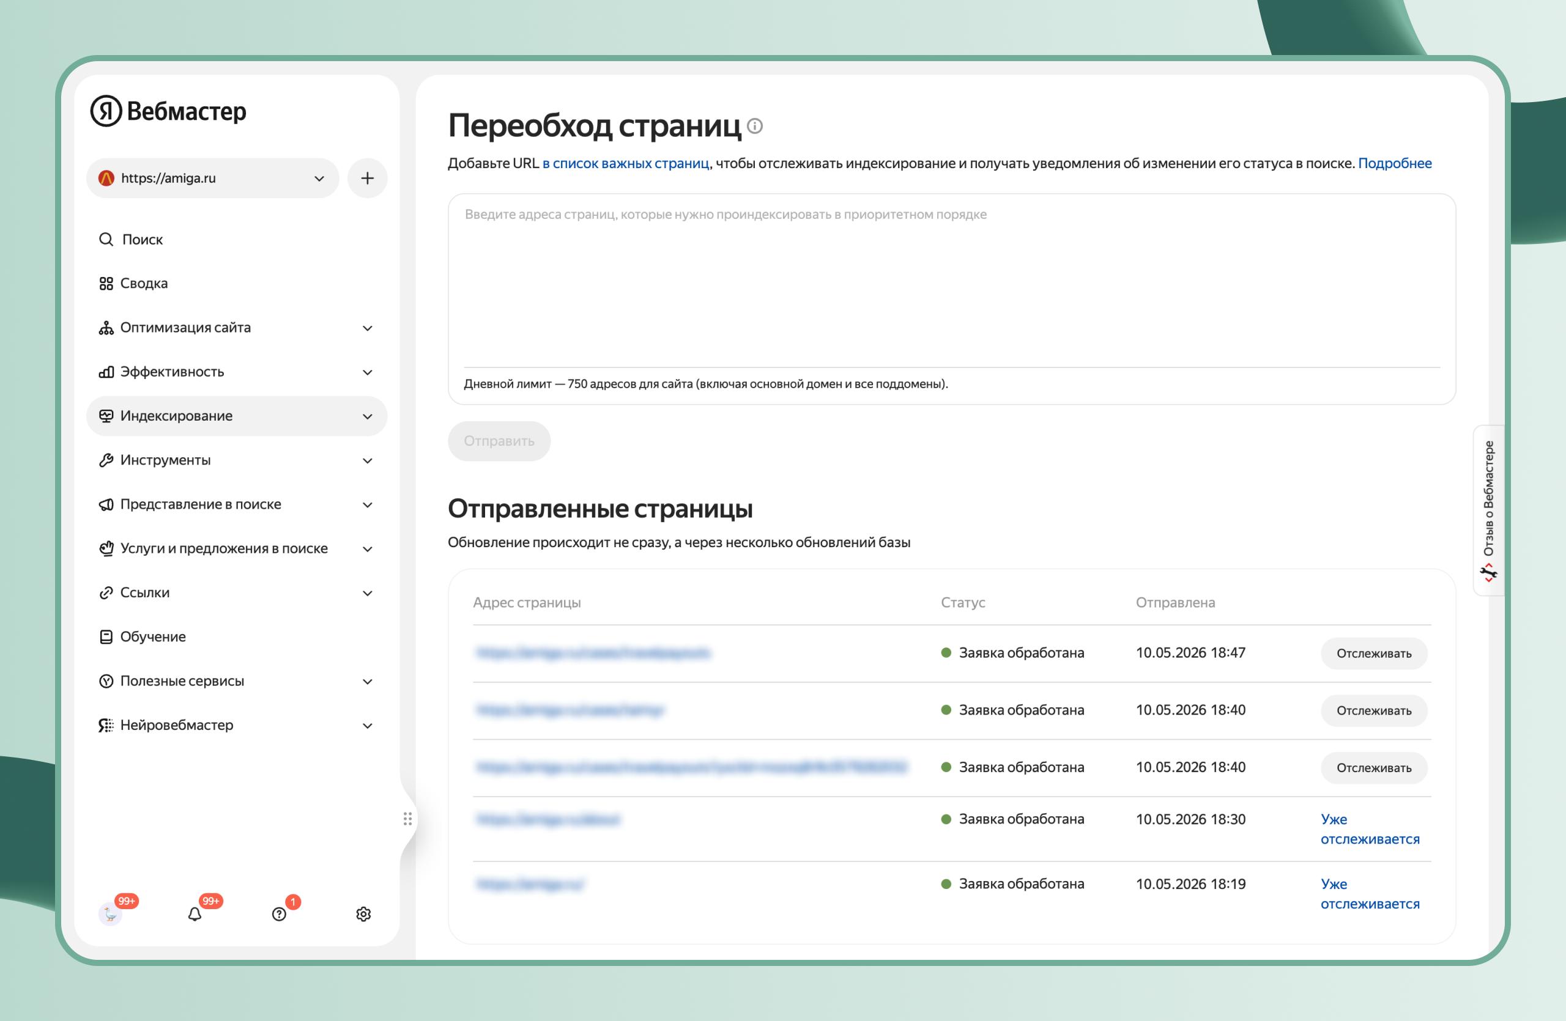Click the Ссылки link icon
The width and height of the screenshot is (1566, 1021).
[106, 593]
